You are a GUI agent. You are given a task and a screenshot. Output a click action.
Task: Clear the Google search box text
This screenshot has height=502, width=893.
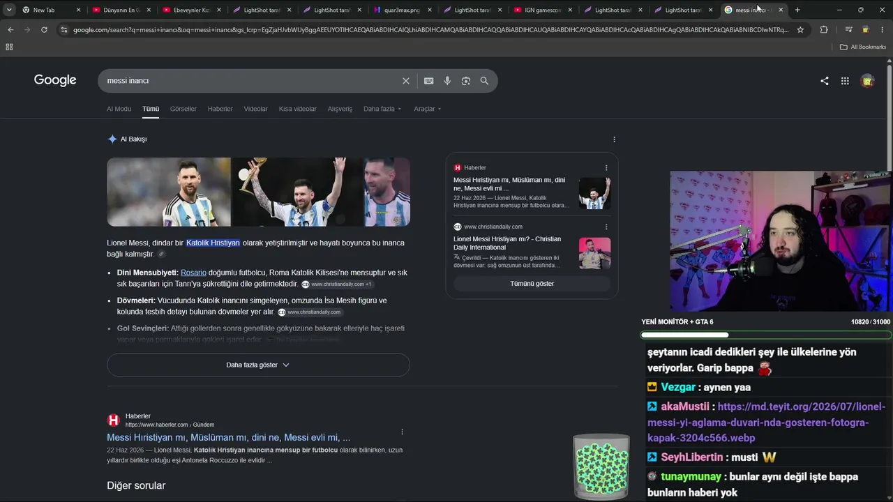(406, 81)
